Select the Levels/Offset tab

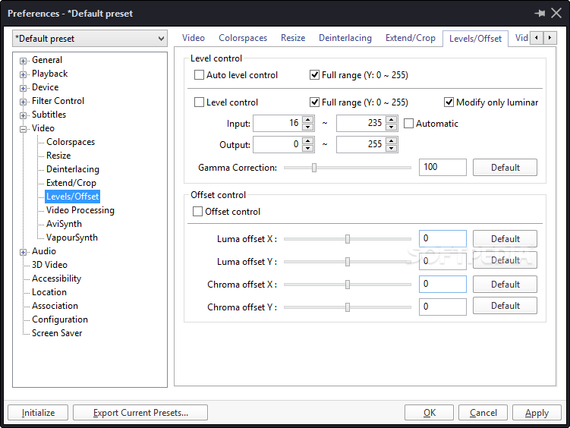tap(475, 39)
